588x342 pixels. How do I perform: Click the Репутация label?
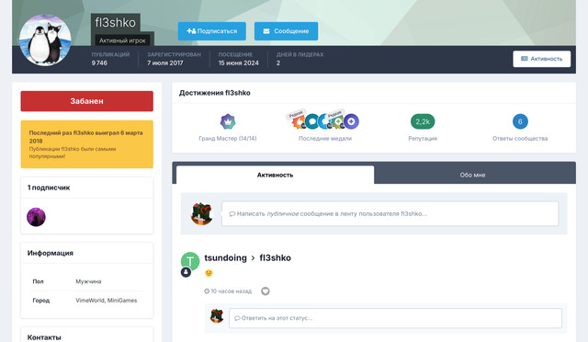423,139
